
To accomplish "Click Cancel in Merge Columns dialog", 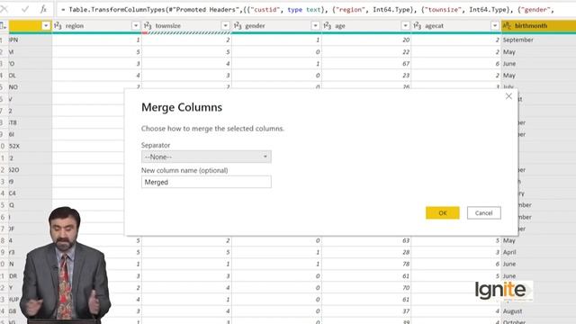I will coord(483,212).
